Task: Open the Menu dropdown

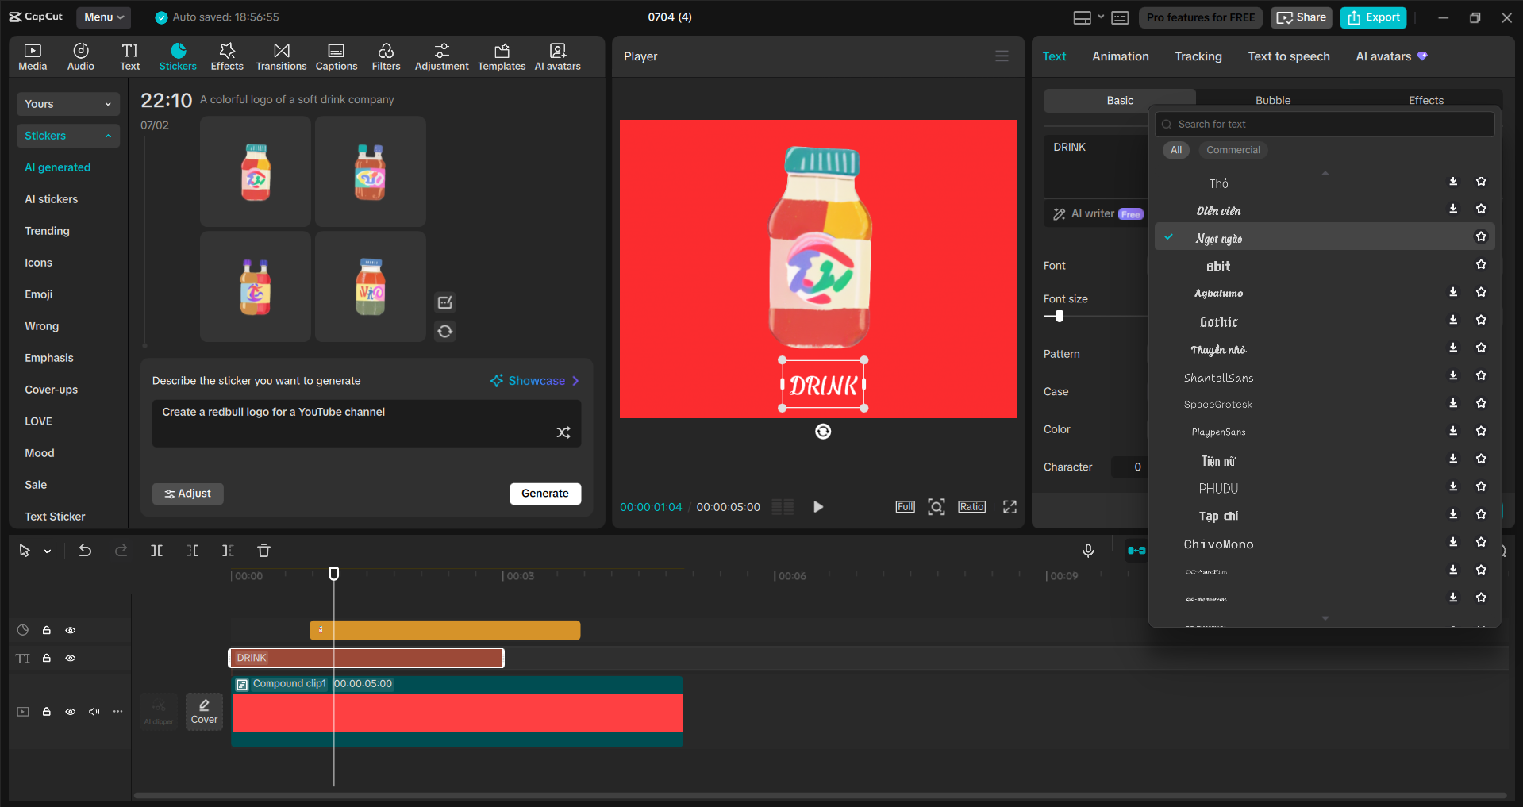Action: 103,17
